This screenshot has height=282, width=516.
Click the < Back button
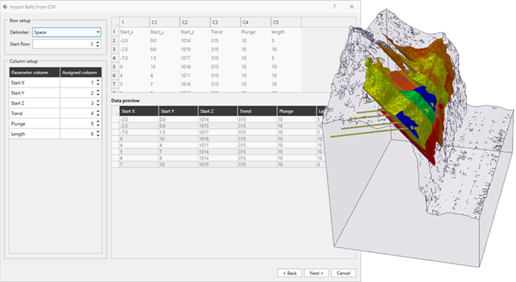[x=289, y=273]
